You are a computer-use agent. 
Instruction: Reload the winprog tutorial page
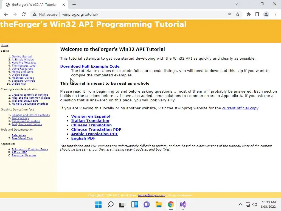(x=24, y=14)
